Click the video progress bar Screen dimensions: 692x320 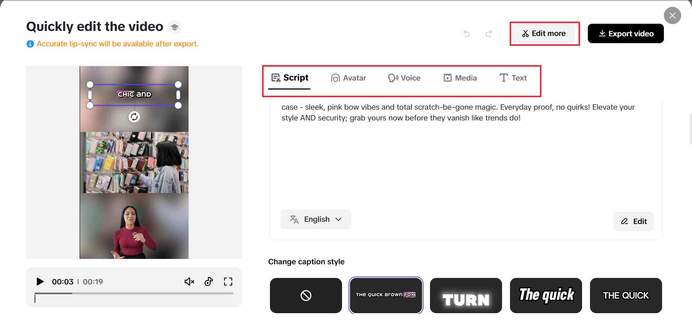(134, 293)
